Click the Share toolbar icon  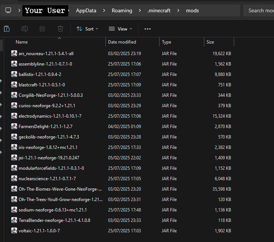42,29
